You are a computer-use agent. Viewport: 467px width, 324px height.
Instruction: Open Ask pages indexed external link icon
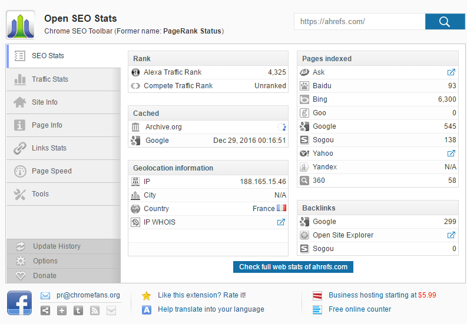[451, 72]
